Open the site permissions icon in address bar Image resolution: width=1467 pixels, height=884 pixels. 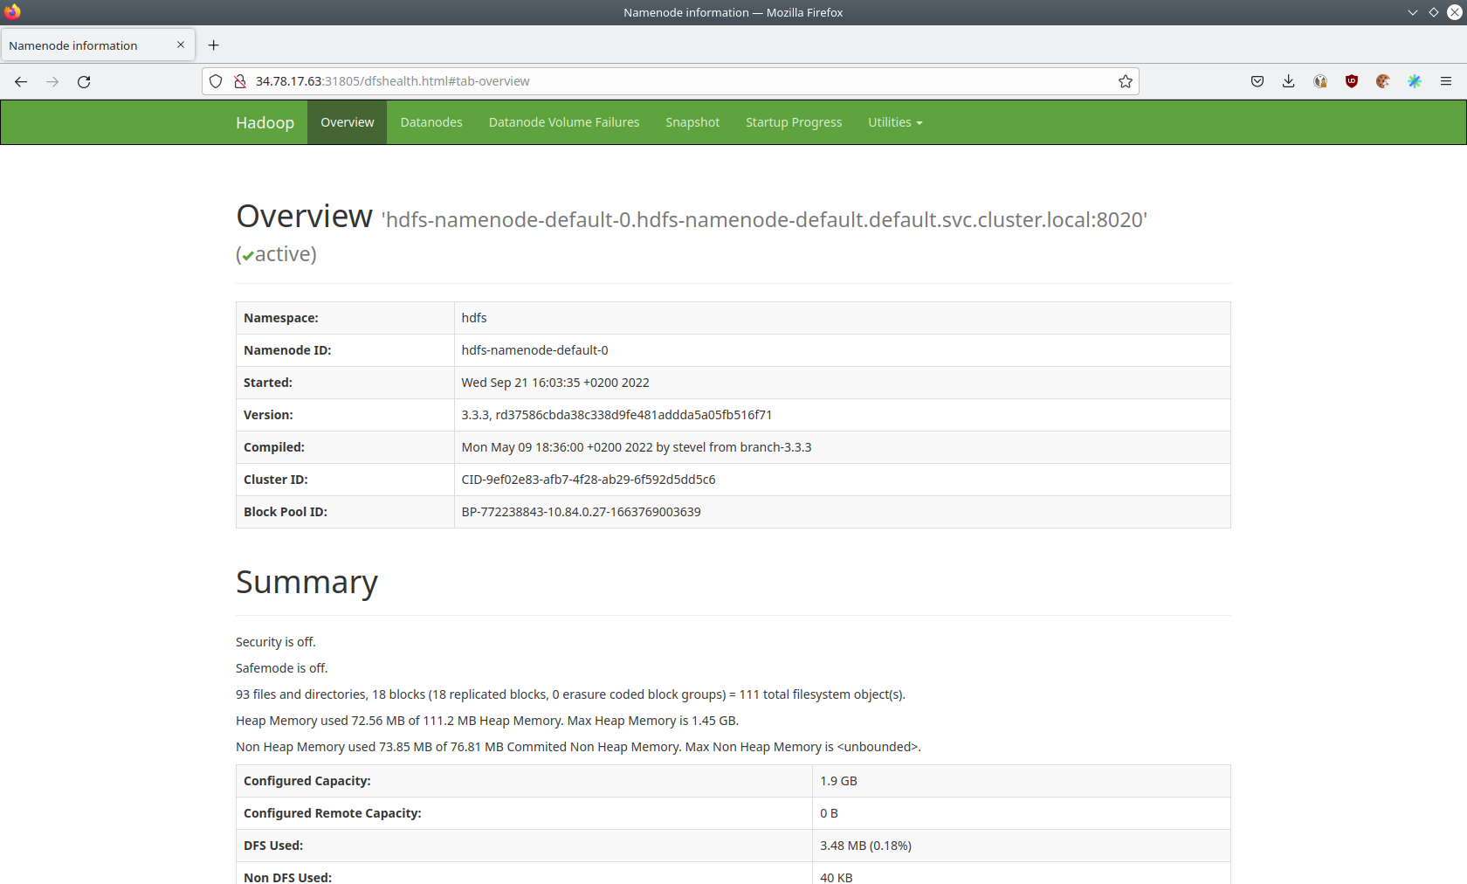[238, 81]
